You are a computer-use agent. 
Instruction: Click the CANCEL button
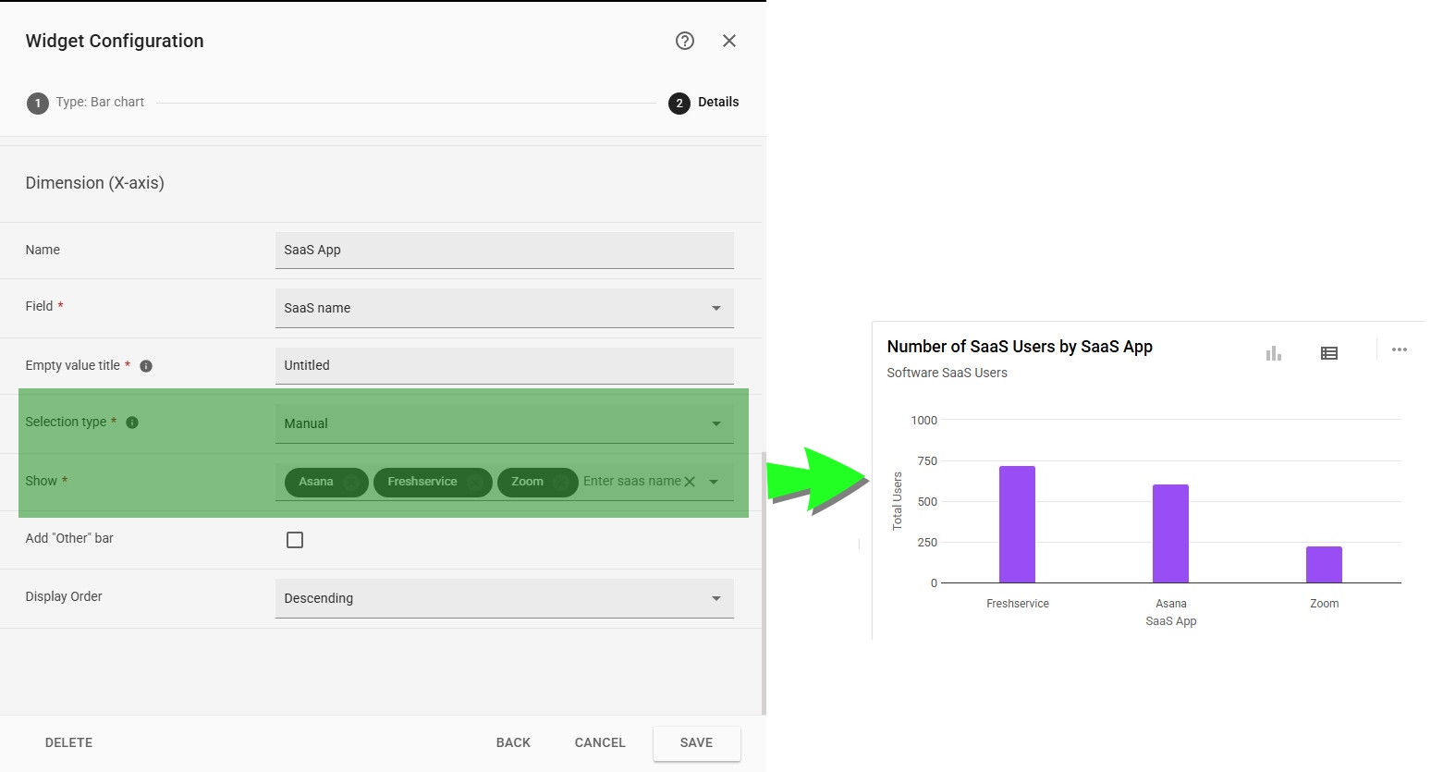(600, 742)
